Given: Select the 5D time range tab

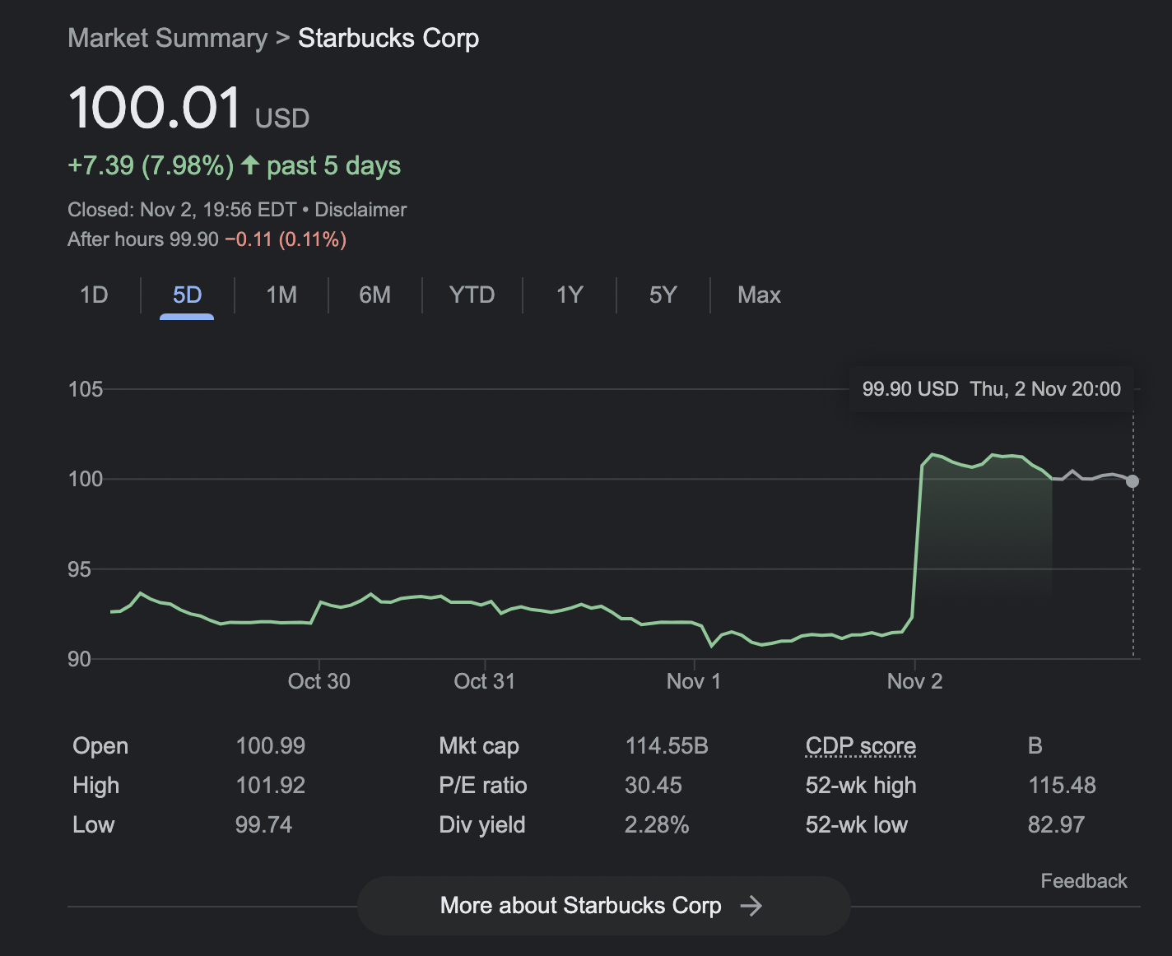Looking at the screenshot, I should tap(187, 295).
